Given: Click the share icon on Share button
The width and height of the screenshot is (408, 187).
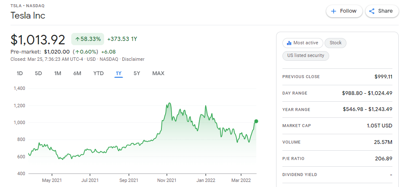Looking at the screenshot, I should (372, 11).
